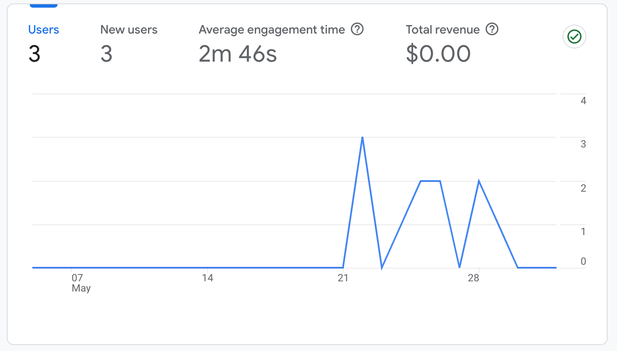Click the chart peak above the 28 label
This screenshot has height=351, width=617.
coord(479,181)
